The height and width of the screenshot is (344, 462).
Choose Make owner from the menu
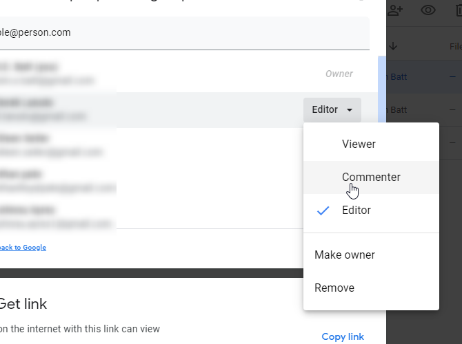tap(371, 255)
